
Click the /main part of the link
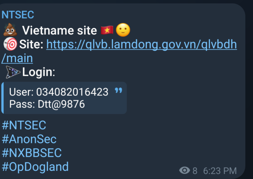(x=17, y=58)
